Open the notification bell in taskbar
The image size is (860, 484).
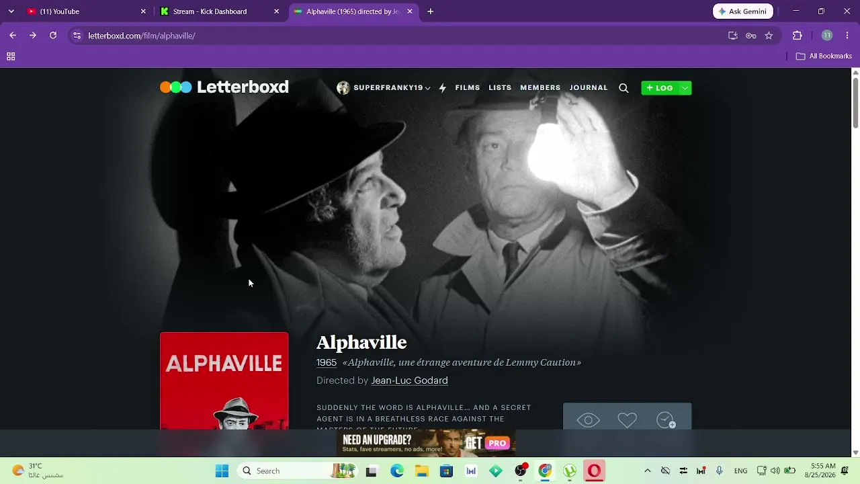(845, 471)
